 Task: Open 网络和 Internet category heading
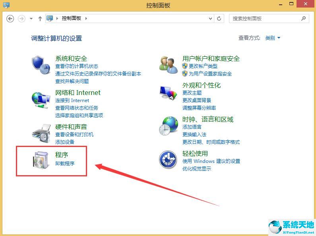pyautogui.click(x=78, y=93)
